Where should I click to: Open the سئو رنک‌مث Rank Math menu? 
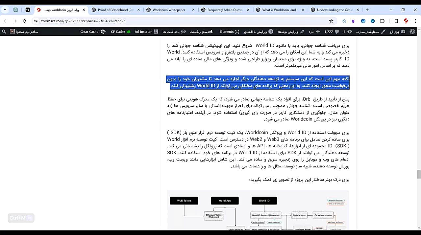(201, 32)
